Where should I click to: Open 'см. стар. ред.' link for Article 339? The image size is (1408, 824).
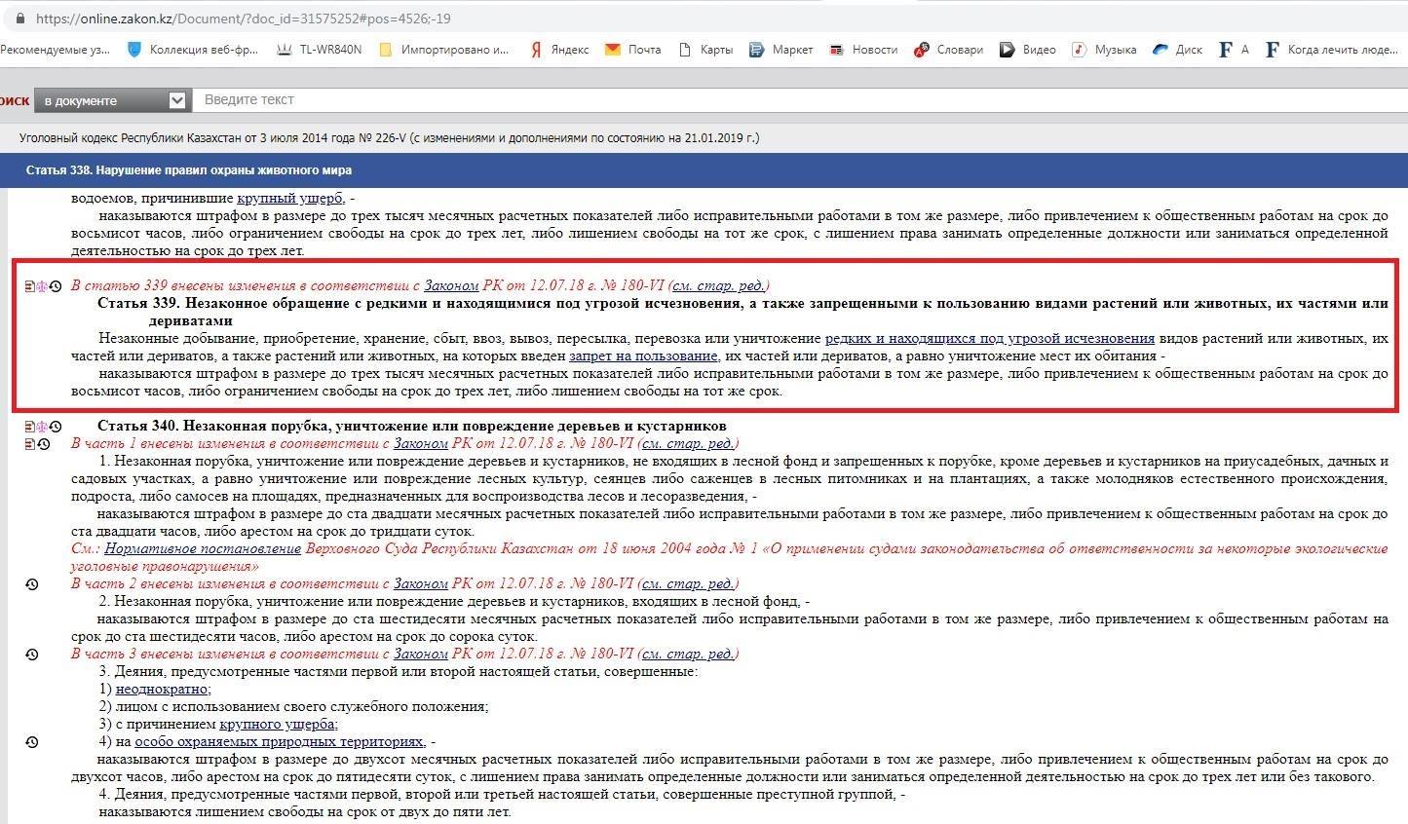(x=718, y=286)
